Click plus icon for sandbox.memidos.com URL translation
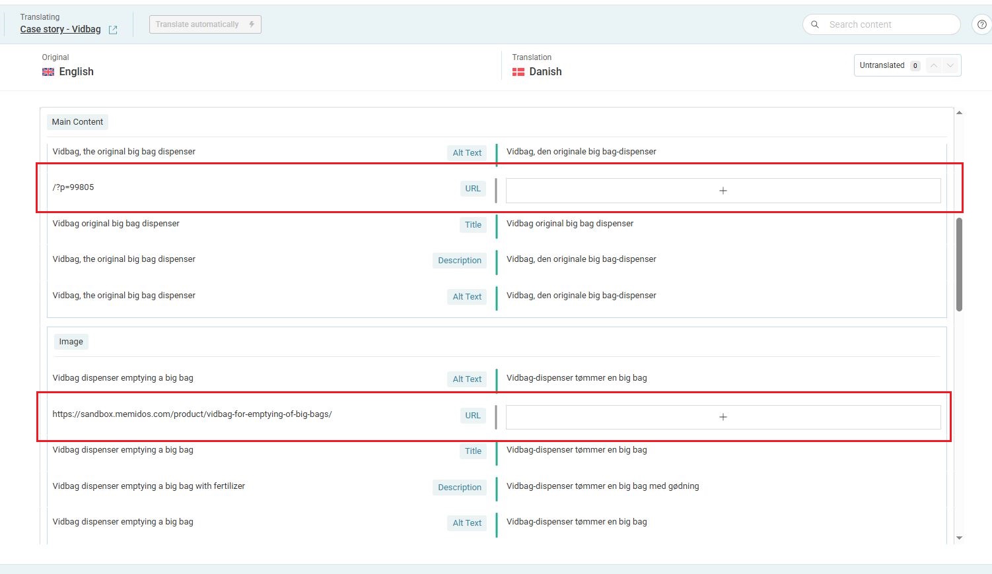Screen dimensions: 992x574 (723, 417)
